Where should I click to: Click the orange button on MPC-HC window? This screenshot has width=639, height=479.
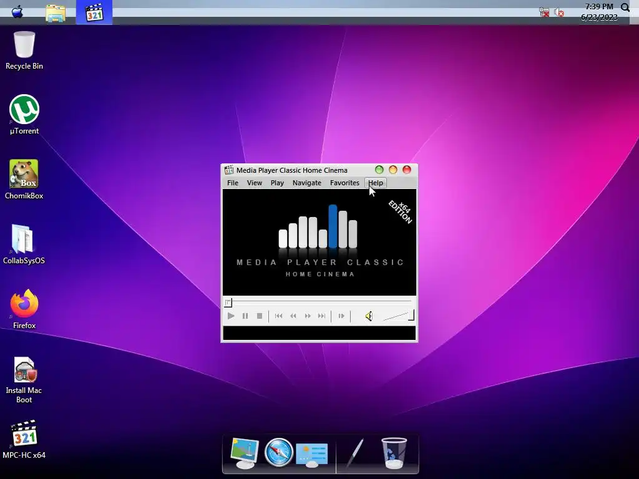[x=393, y=170]
